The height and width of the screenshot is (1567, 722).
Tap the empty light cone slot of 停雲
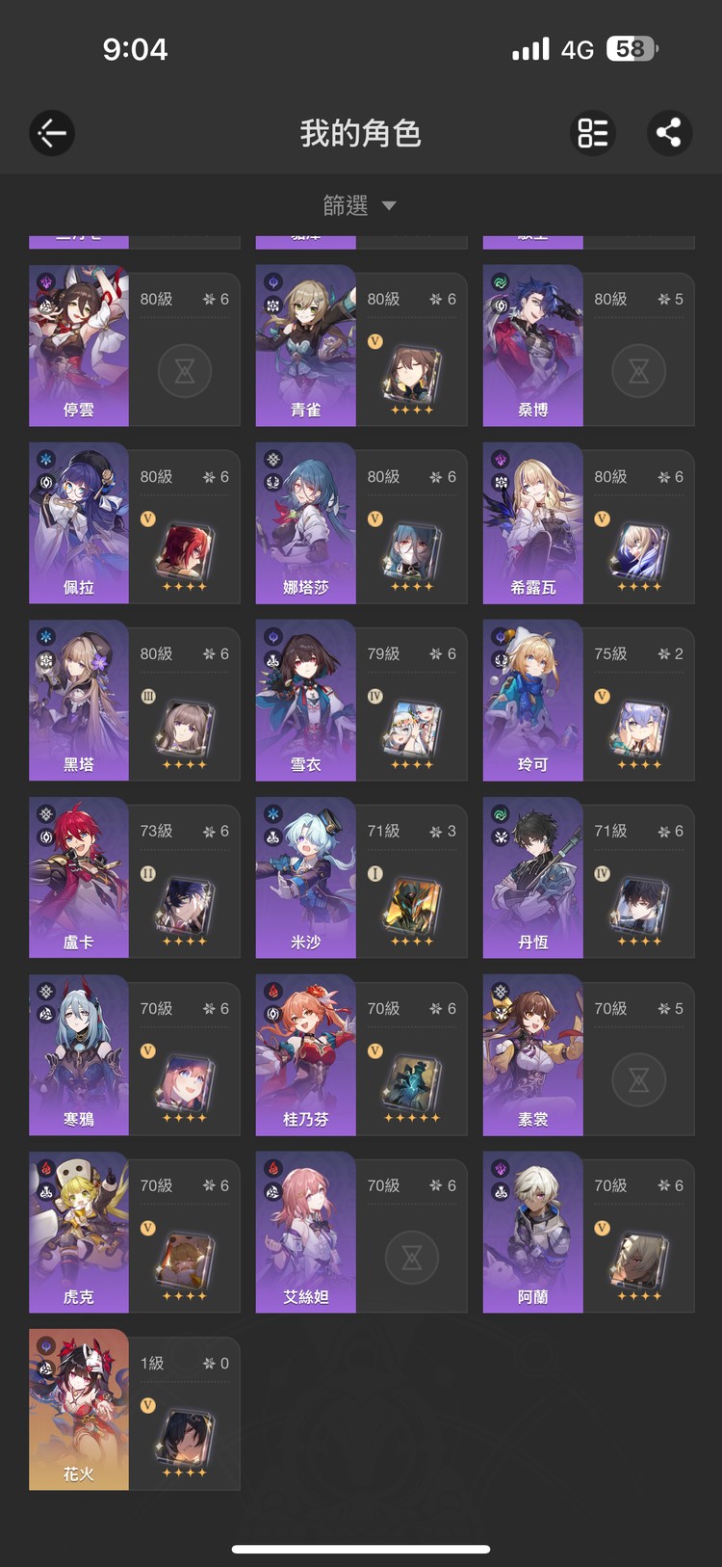185,371
